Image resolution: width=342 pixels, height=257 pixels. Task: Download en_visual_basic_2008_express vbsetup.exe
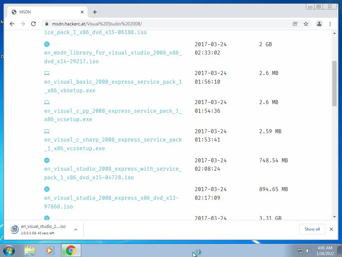pos(113,86)
